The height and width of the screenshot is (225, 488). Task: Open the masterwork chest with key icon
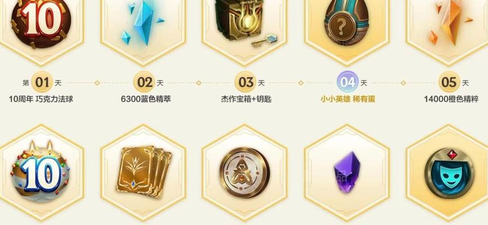tap(245, 23)
